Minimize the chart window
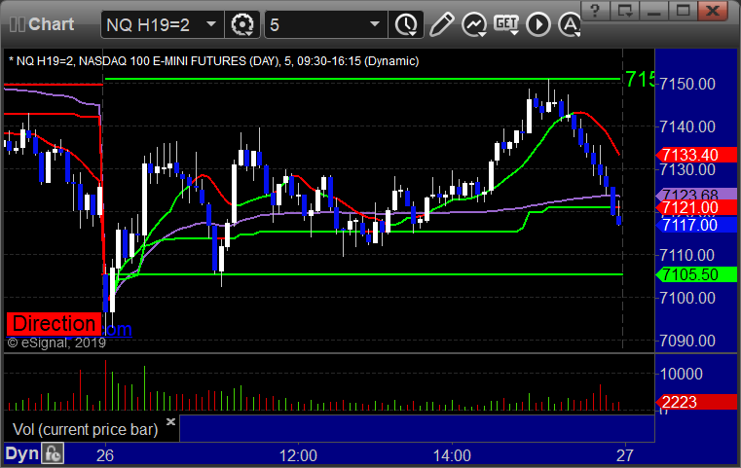Image resolution: width=741 pixels, height=468 pixels. coord(653,10)
